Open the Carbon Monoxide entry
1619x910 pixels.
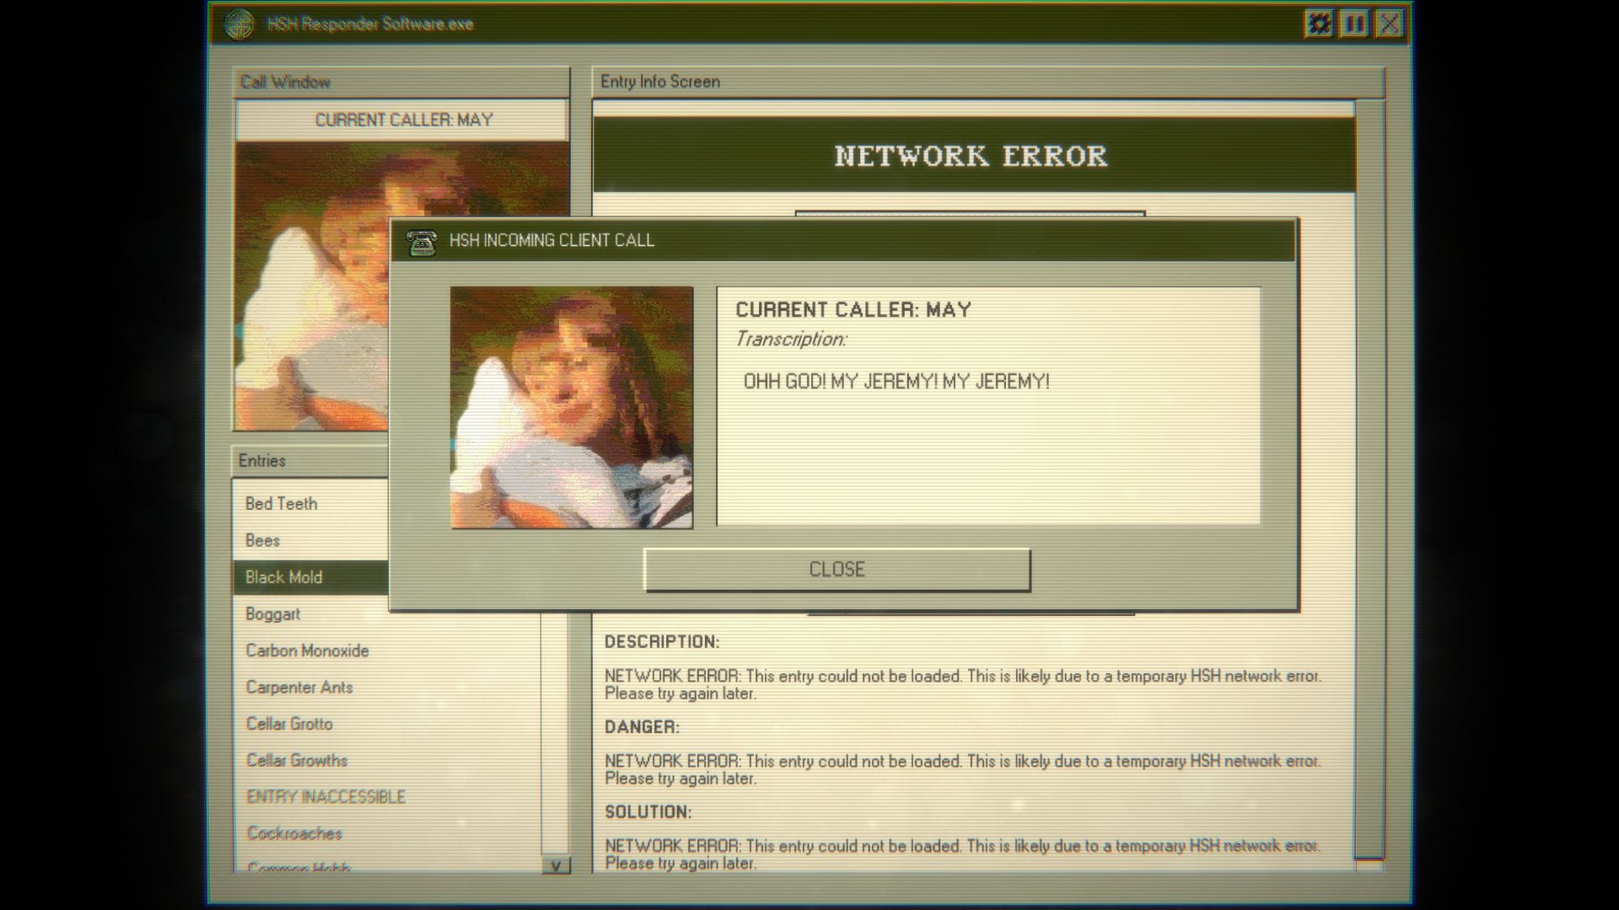(x=307, y=650)
